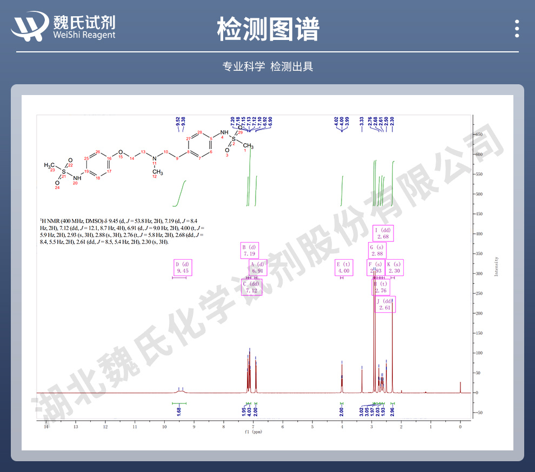Click the H (t) 2.76 peak label
The image size is (535, 472).
pyautogui.click(x=381, y=287)
